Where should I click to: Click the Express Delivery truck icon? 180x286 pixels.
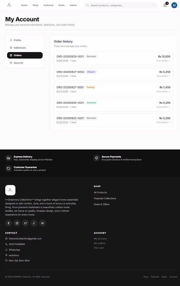pos(8,158)
